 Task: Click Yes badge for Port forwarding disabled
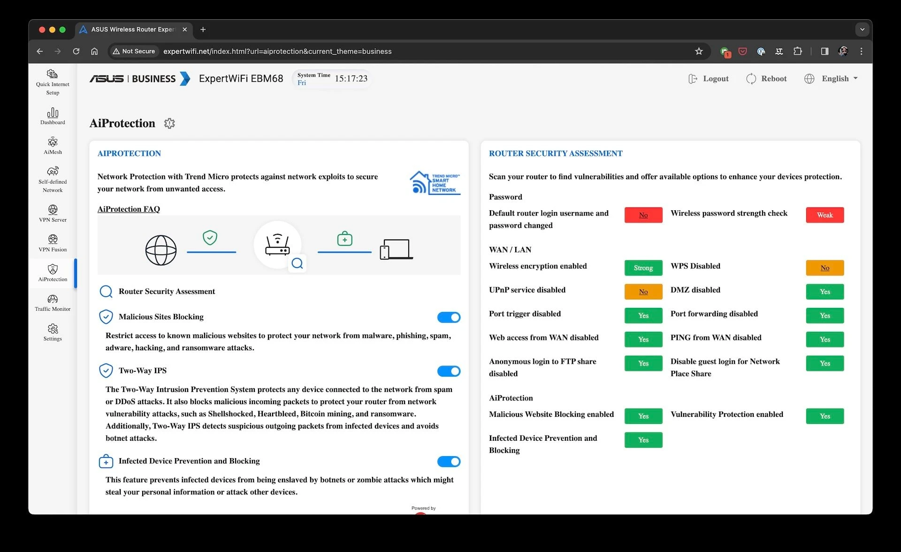pyautogui.click(x=825, y=316)
